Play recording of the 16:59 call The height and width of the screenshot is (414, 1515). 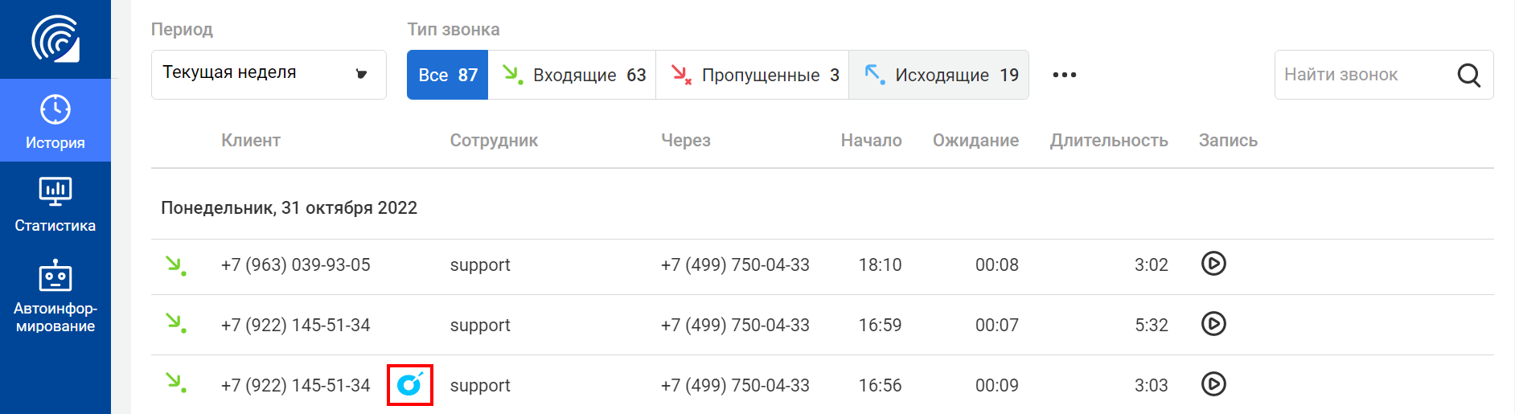[x=1213, y=324]
